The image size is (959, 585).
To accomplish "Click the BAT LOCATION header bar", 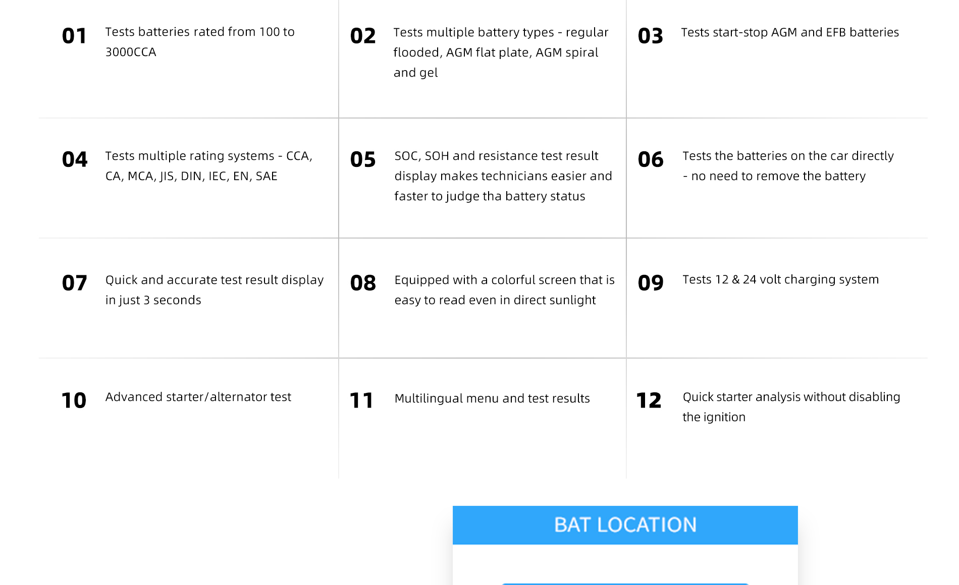I will click(625, 525).
